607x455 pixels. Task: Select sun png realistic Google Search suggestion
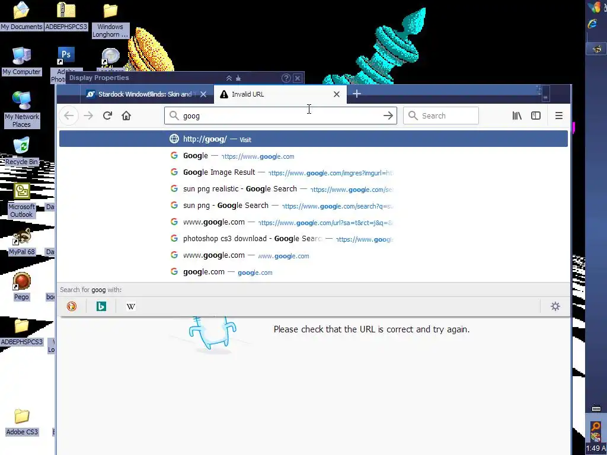pos(313,189)
